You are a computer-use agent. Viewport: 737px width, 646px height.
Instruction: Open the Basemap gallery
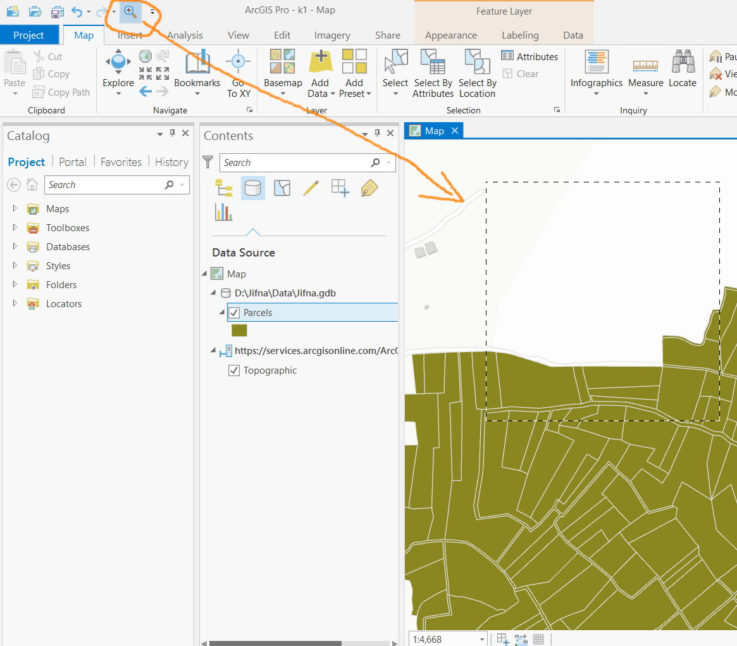tap(283, 72)
